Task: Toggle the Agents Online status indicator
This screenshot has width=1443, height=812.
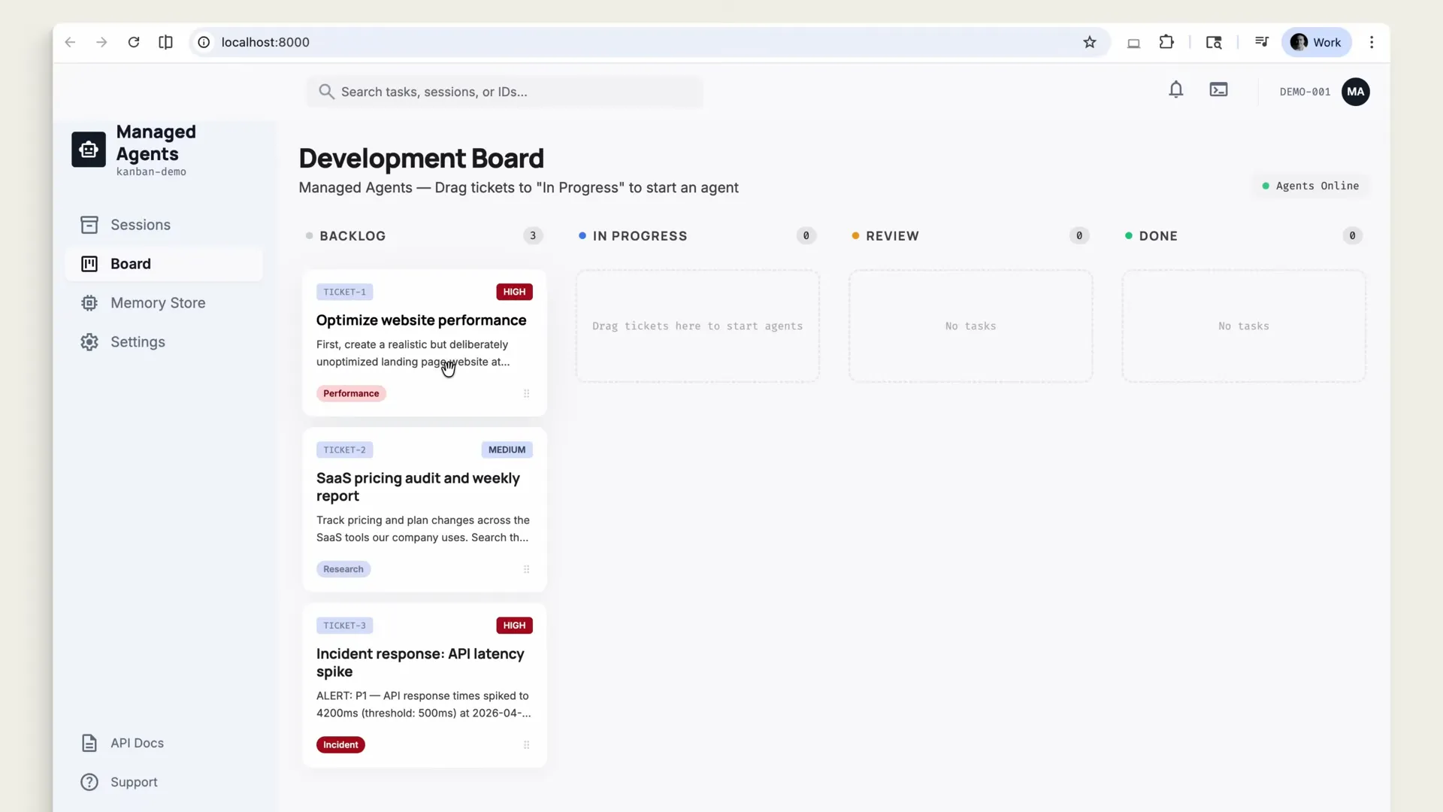Action: (x=1311, y=186)
